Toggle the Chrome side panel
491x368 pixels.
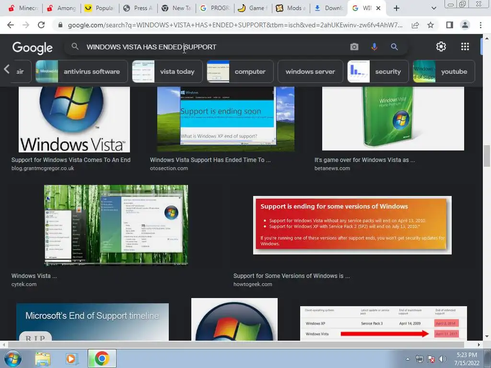450,25
